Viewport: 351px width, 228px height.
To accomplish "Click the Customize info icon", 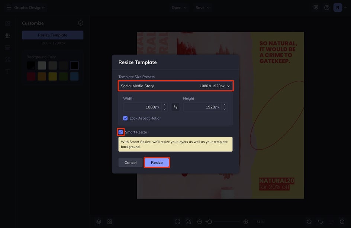I will pos(81,23).
